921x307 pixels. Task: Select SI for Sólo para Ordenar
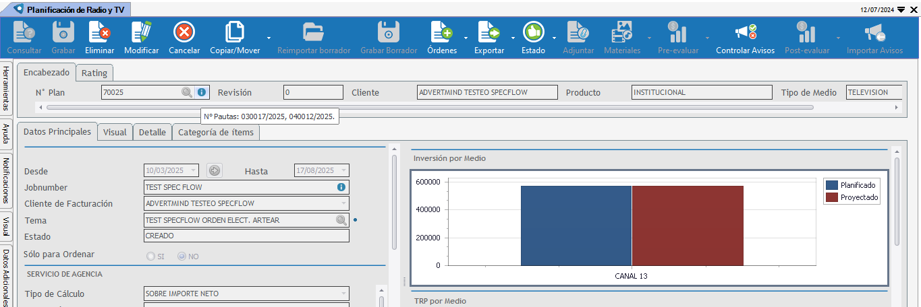tap(151, 257)
